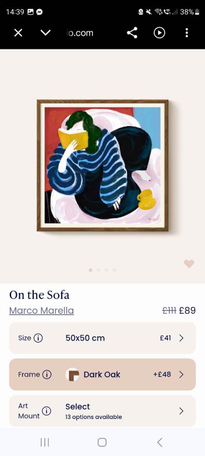
Task: Open the Size 50x50 cm options chevron
Action: coord(181,338)
